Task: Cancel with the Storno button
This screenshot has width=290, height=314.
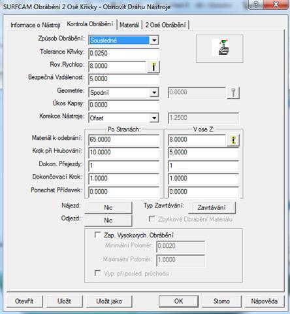Action: (221, 302)
